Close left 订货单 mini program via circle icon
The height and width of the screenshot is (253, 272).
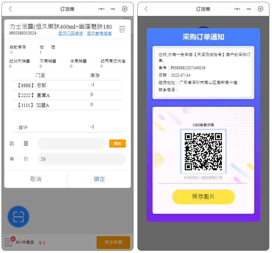pyautogui.click(x=125, y=9)
